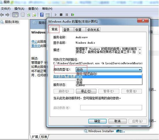The width and height of the screenshot is (159, 140).
Task: Choose highlighted 自动 option in the list
Action: [109, 77]
